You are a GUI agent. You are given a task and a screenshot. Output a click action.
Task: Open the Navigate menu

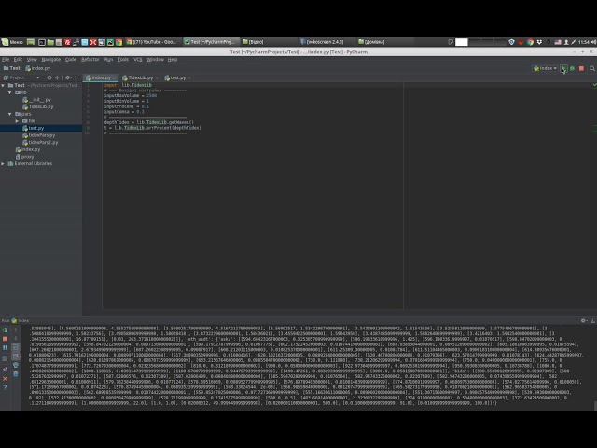pos(51,60)
